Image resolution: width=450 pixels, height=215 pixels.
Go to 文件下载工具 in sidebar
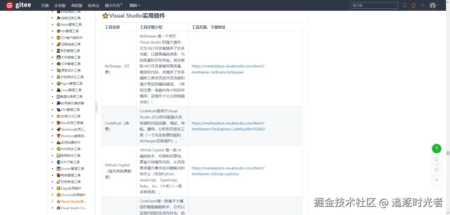coord(68,162)
